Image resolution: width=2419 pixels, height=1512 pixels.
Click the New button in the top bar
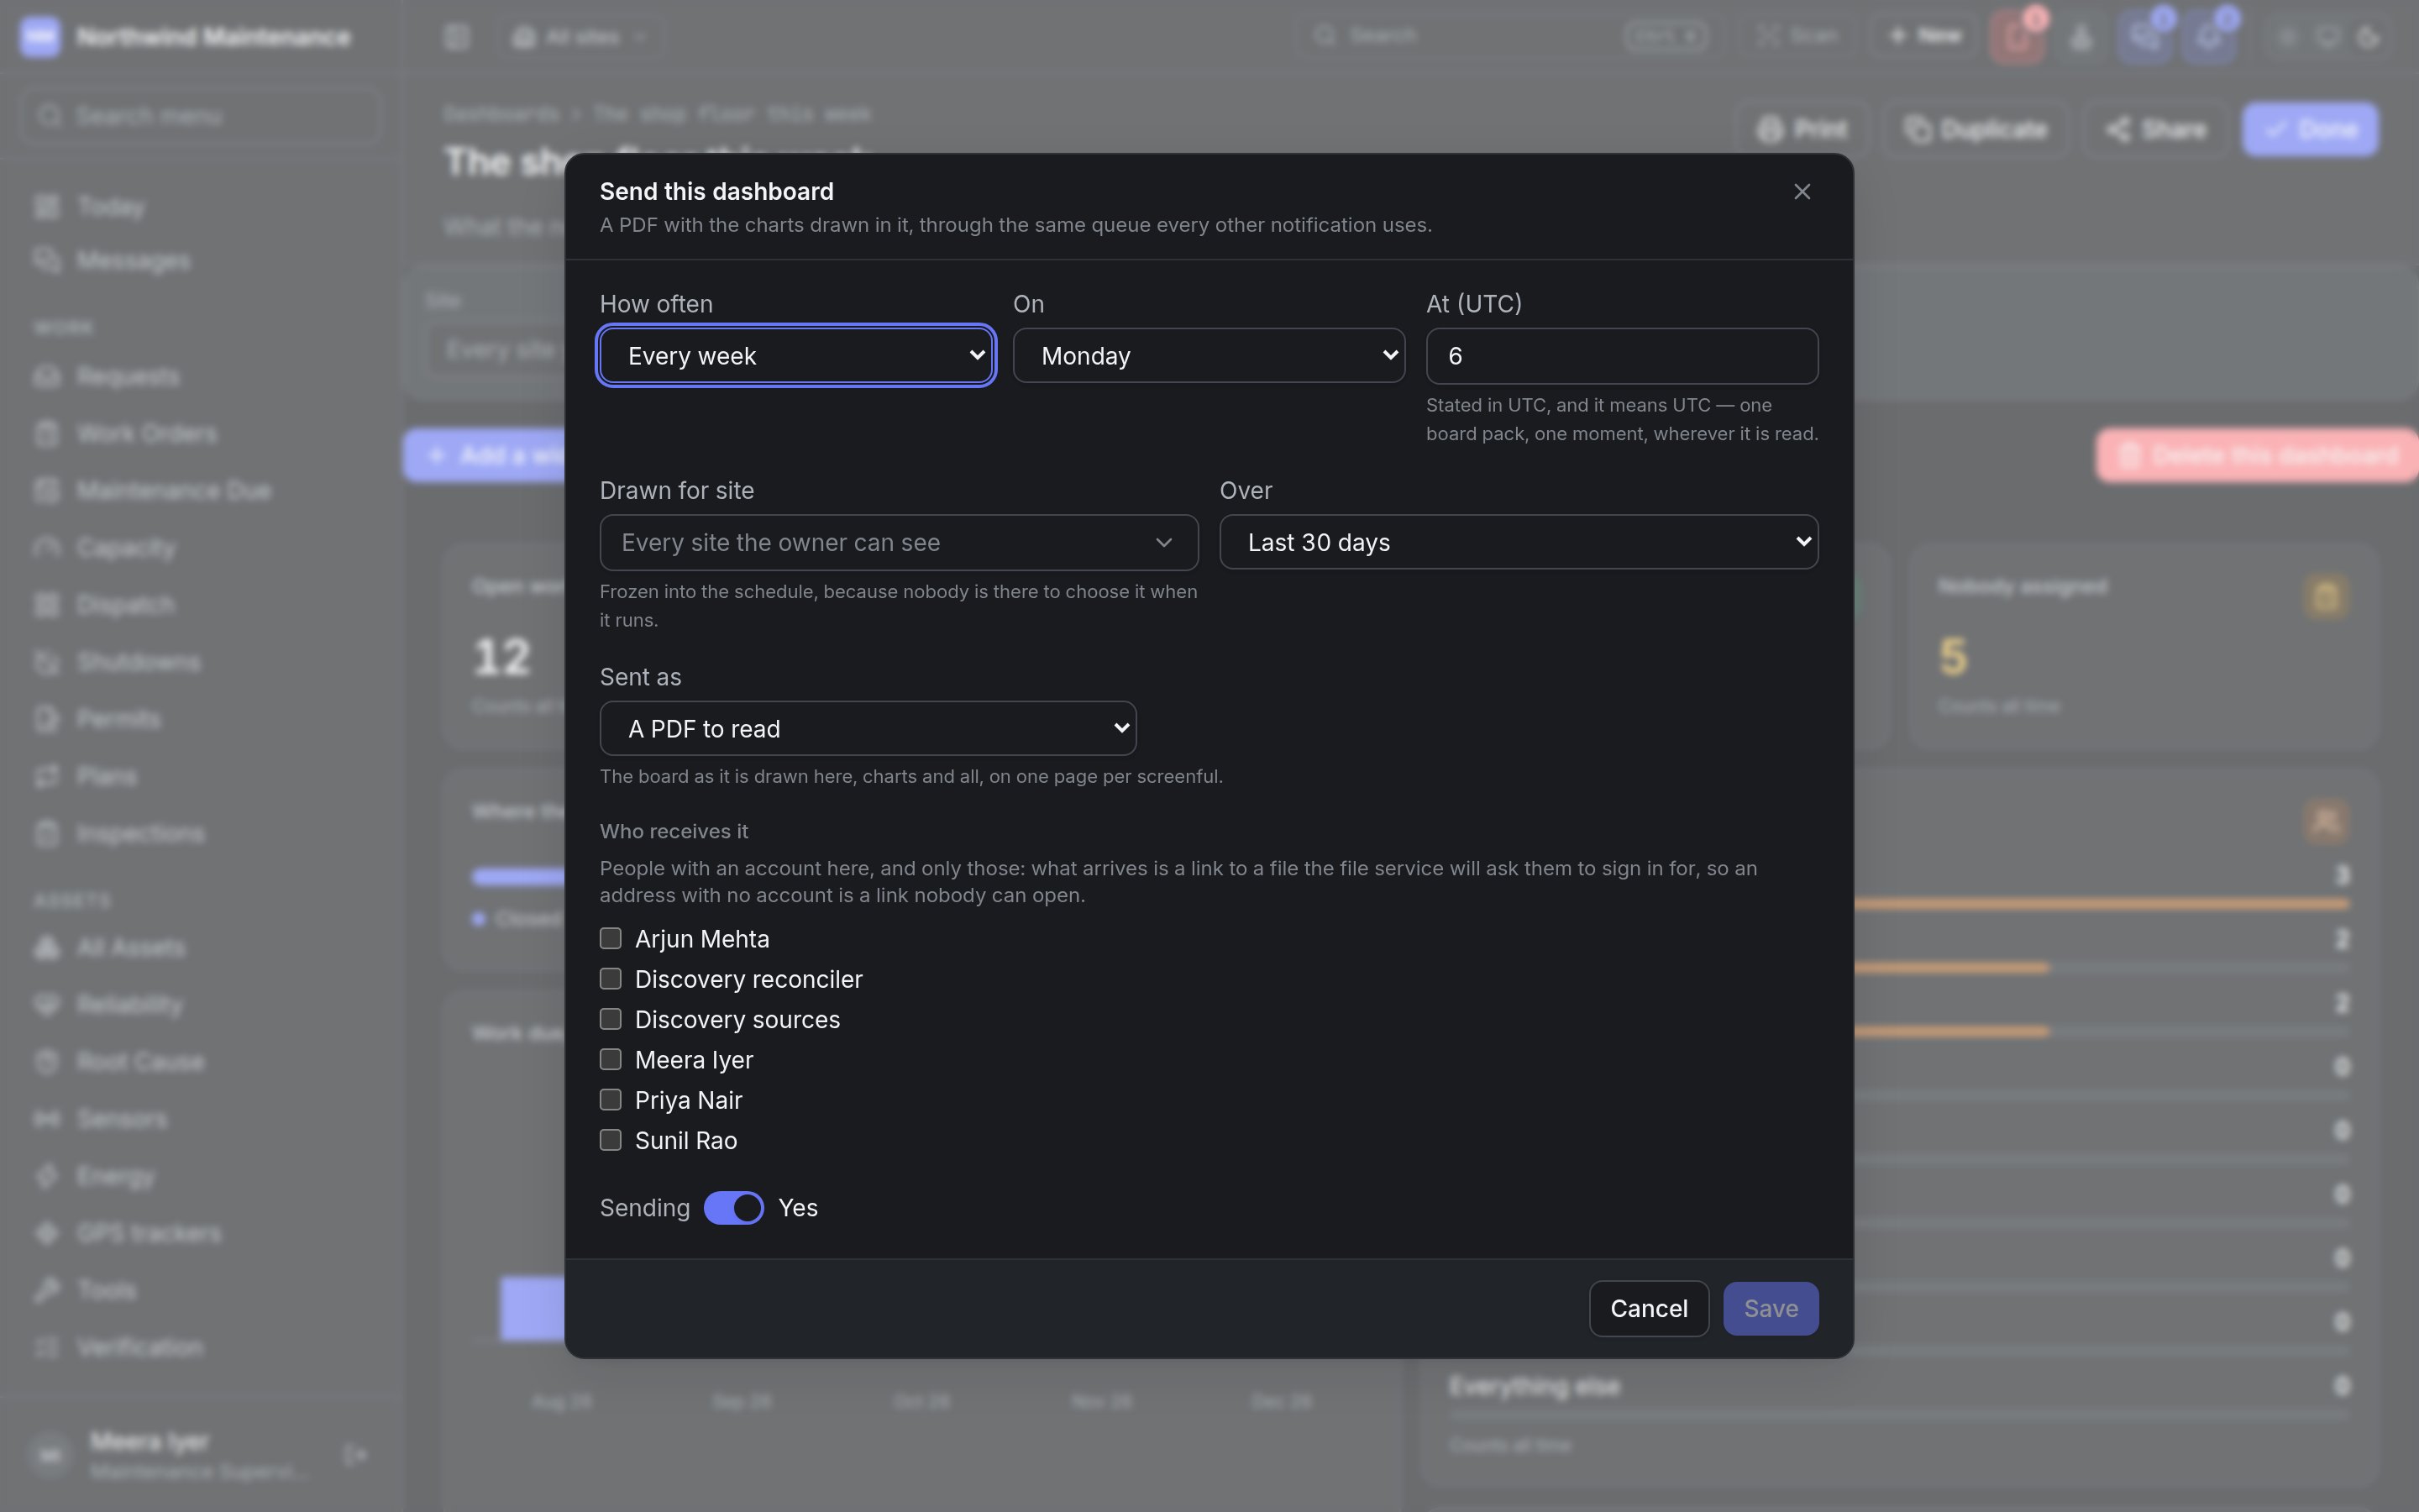click(x=1924, y=36)
